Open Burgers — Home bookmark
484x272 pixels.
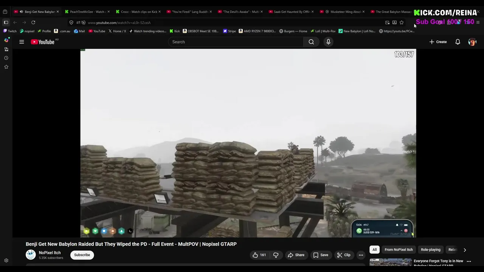tap(293, 31)
